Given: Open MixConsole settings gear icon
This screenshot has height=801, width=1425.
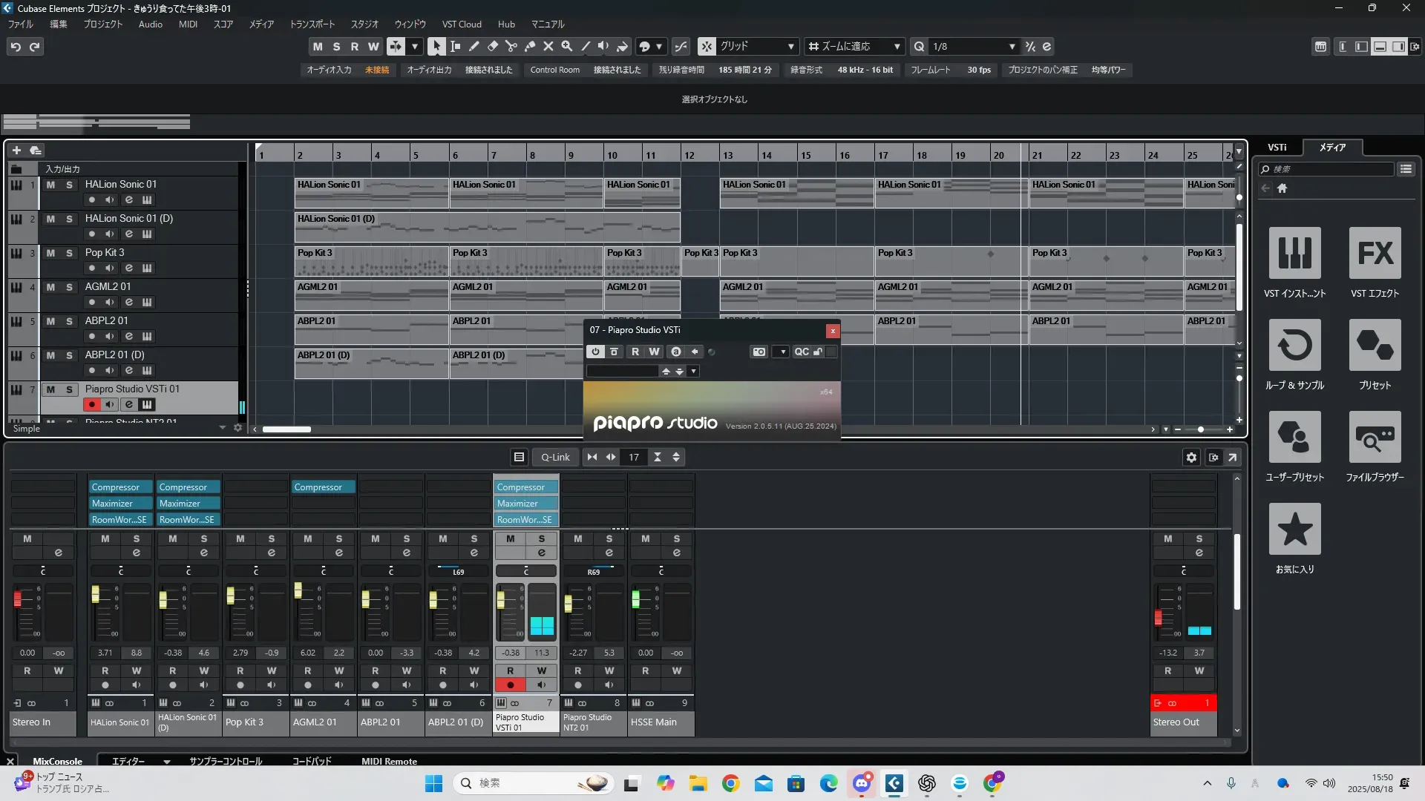Looking at the screenshot, I should coord(1191,458).
